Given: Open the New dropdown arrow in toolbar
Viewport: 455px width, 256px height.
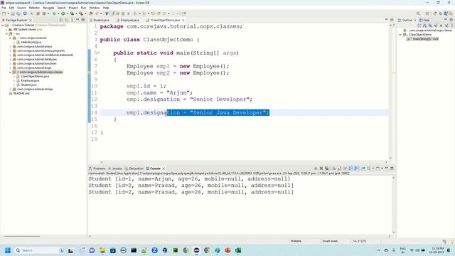Looking at the screenshot, I should (8, 14).
